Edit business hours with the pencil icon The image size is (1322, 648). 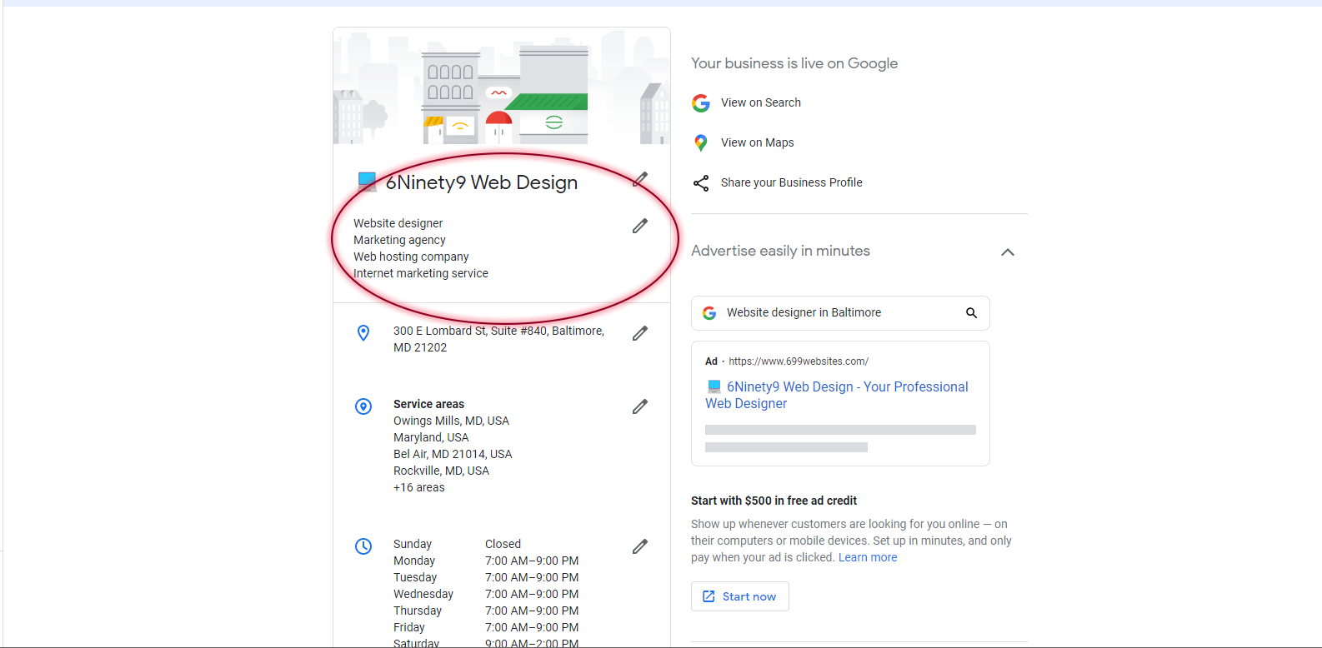pyautogui.click(x=640, y=546)
